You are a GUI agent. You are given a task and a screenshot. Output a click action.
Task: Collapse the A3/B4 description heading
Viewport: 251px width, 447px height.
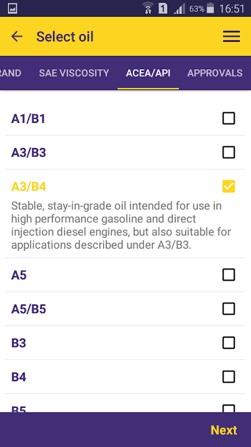point(28,187)
